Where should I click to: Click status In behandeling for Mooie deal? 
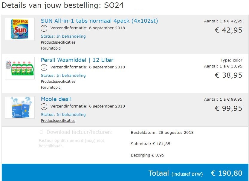click(63, 115)
